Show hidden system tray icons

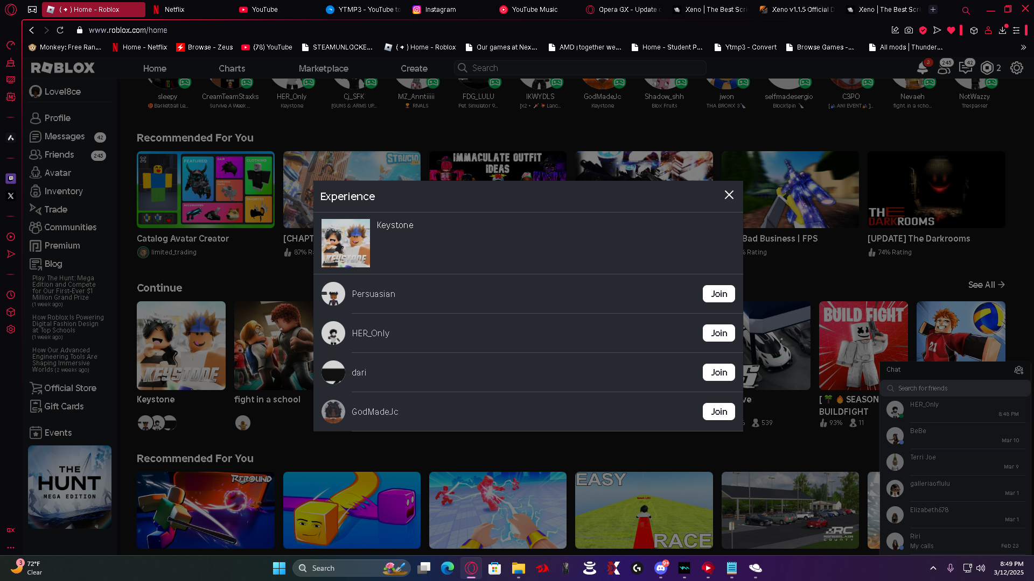tap(933, 568)
